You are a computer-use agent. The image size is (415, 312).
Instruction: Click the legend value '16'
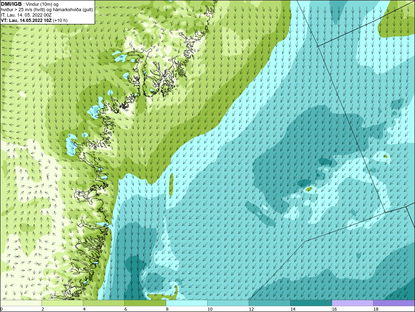coord(334,309)
